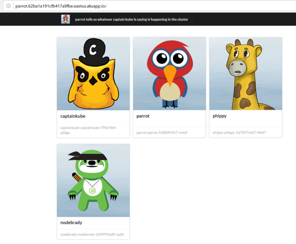Open the nodebrady green sloth image
This screenshot has height=244, width=296.
(93, 180)
